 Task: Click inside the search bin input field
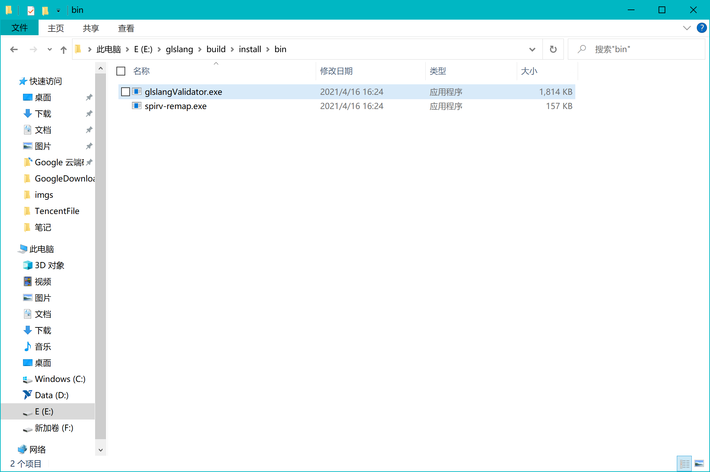[636, 49]
